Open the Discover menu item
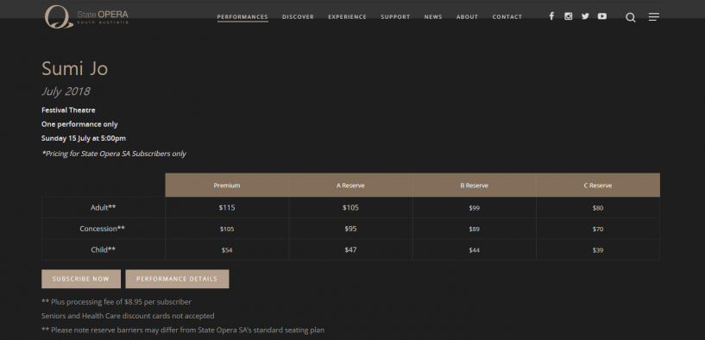Image resolution: width=705 pixels, height=340 pixels. [x=298, y=17]
